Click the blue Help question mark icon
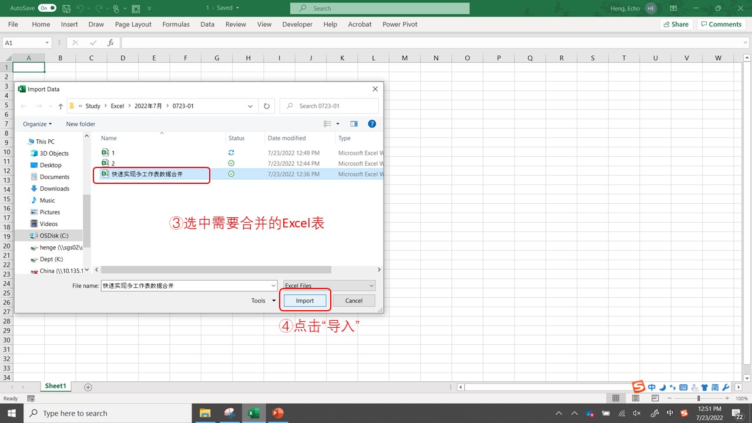Screen dimensions: 752x423 pyautogui.click(x=372, y=124)
